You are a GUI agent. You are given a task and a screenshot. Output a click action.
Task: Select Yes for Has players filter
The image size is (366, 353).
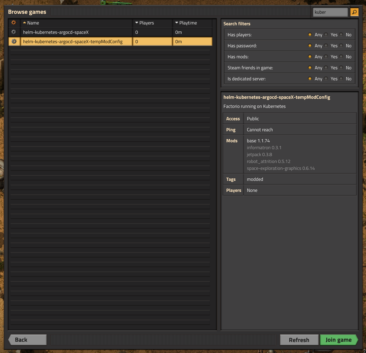[x=326, y=34]
